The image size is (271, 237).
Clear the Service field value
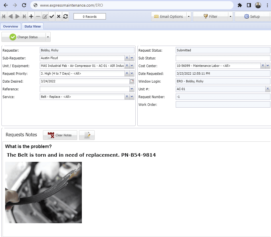(127, 96)
